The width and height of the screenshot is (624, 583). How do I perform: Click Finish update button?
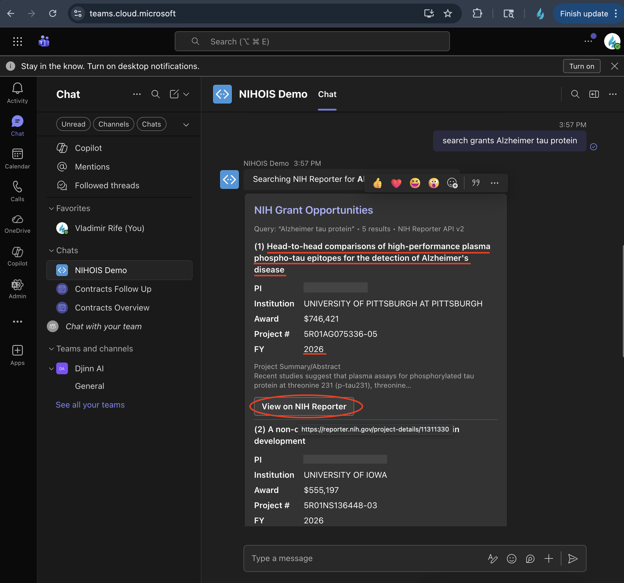(584, 13)
